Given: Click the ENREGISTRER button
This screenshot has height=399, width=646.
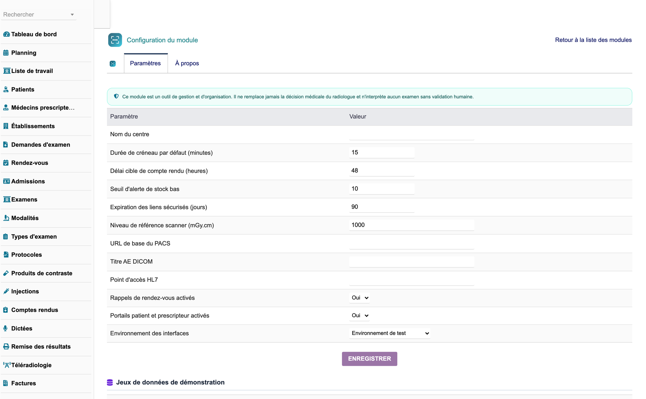Looking at the screenshot, I should pos(369,359).
